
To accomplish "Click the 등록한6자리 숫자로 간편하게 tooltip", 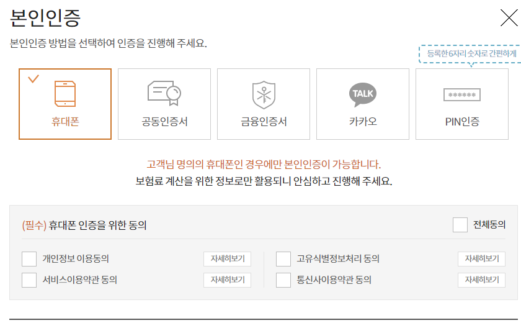I will [x=471, y=53].
